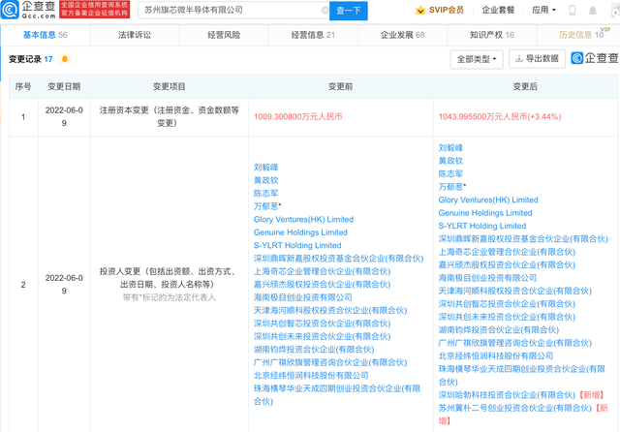Switch to the 经营风险 tab
This screenshot has height=432, width=620.
click(224, 35)
